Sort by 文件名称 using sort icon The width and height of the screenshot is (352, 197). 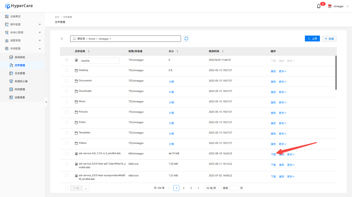89,51
